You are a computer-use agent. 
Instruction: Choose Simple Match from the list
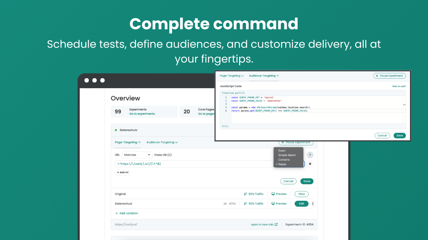[x=287, y=155]
